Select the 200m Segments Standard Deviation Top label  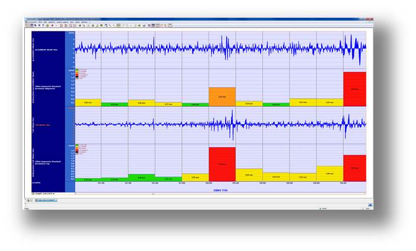(48, 162)
